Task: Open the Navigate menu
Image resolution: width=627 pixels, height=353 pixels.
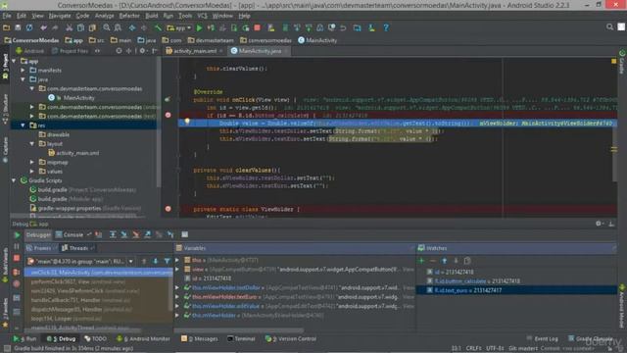Action: (x=60, y=16)
